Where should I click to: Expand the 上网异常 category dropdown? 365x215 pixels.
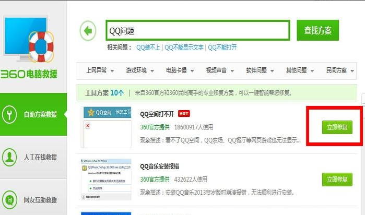pyautogui.click(x=99, y=70)
